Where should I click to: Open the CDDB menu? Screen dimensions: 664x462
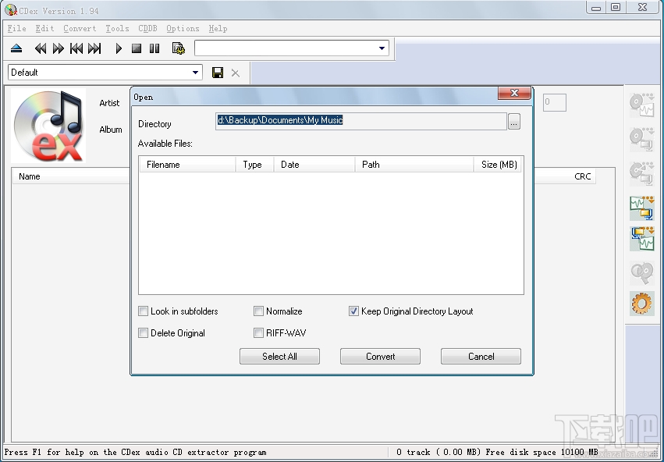(x=147, y=28)
